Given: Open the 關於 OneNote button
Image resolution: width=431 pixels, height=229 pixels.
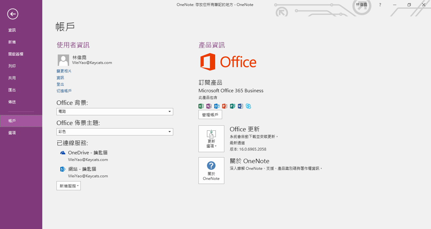Looking at the screenshot, I should pos(211,170).
